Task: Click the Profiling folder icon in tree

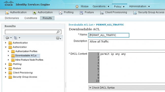Action: point(10,64)
